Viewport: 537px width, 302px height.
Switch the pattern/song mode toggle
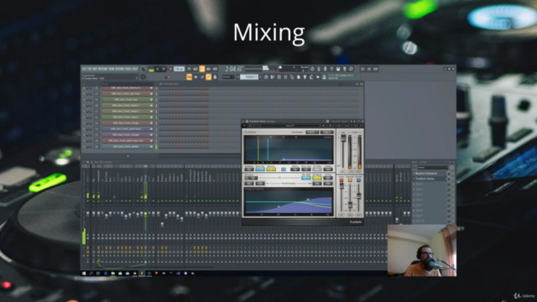point(151,70)
